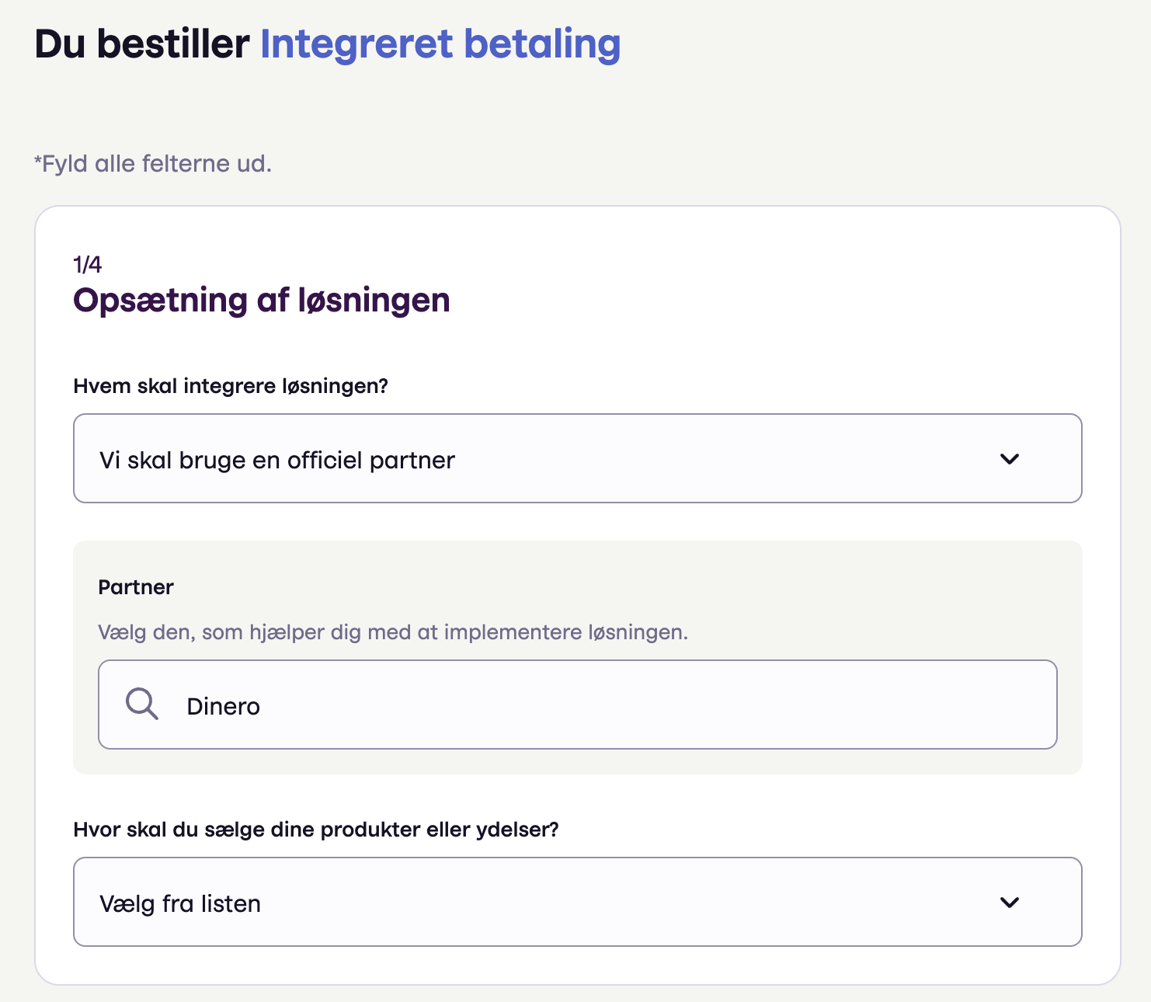Expand chevron beside "Vi skal bruge en officiel partner"
Image resolution: width=1151 pixels, height=1002 pixels.
coord(1009,459)
